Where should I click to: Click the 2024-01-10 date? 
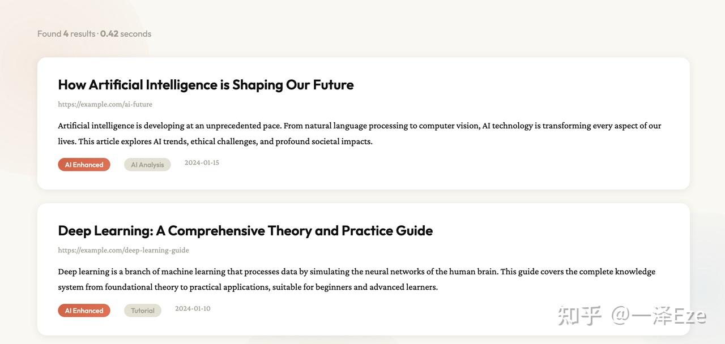(x=193, y=309)
